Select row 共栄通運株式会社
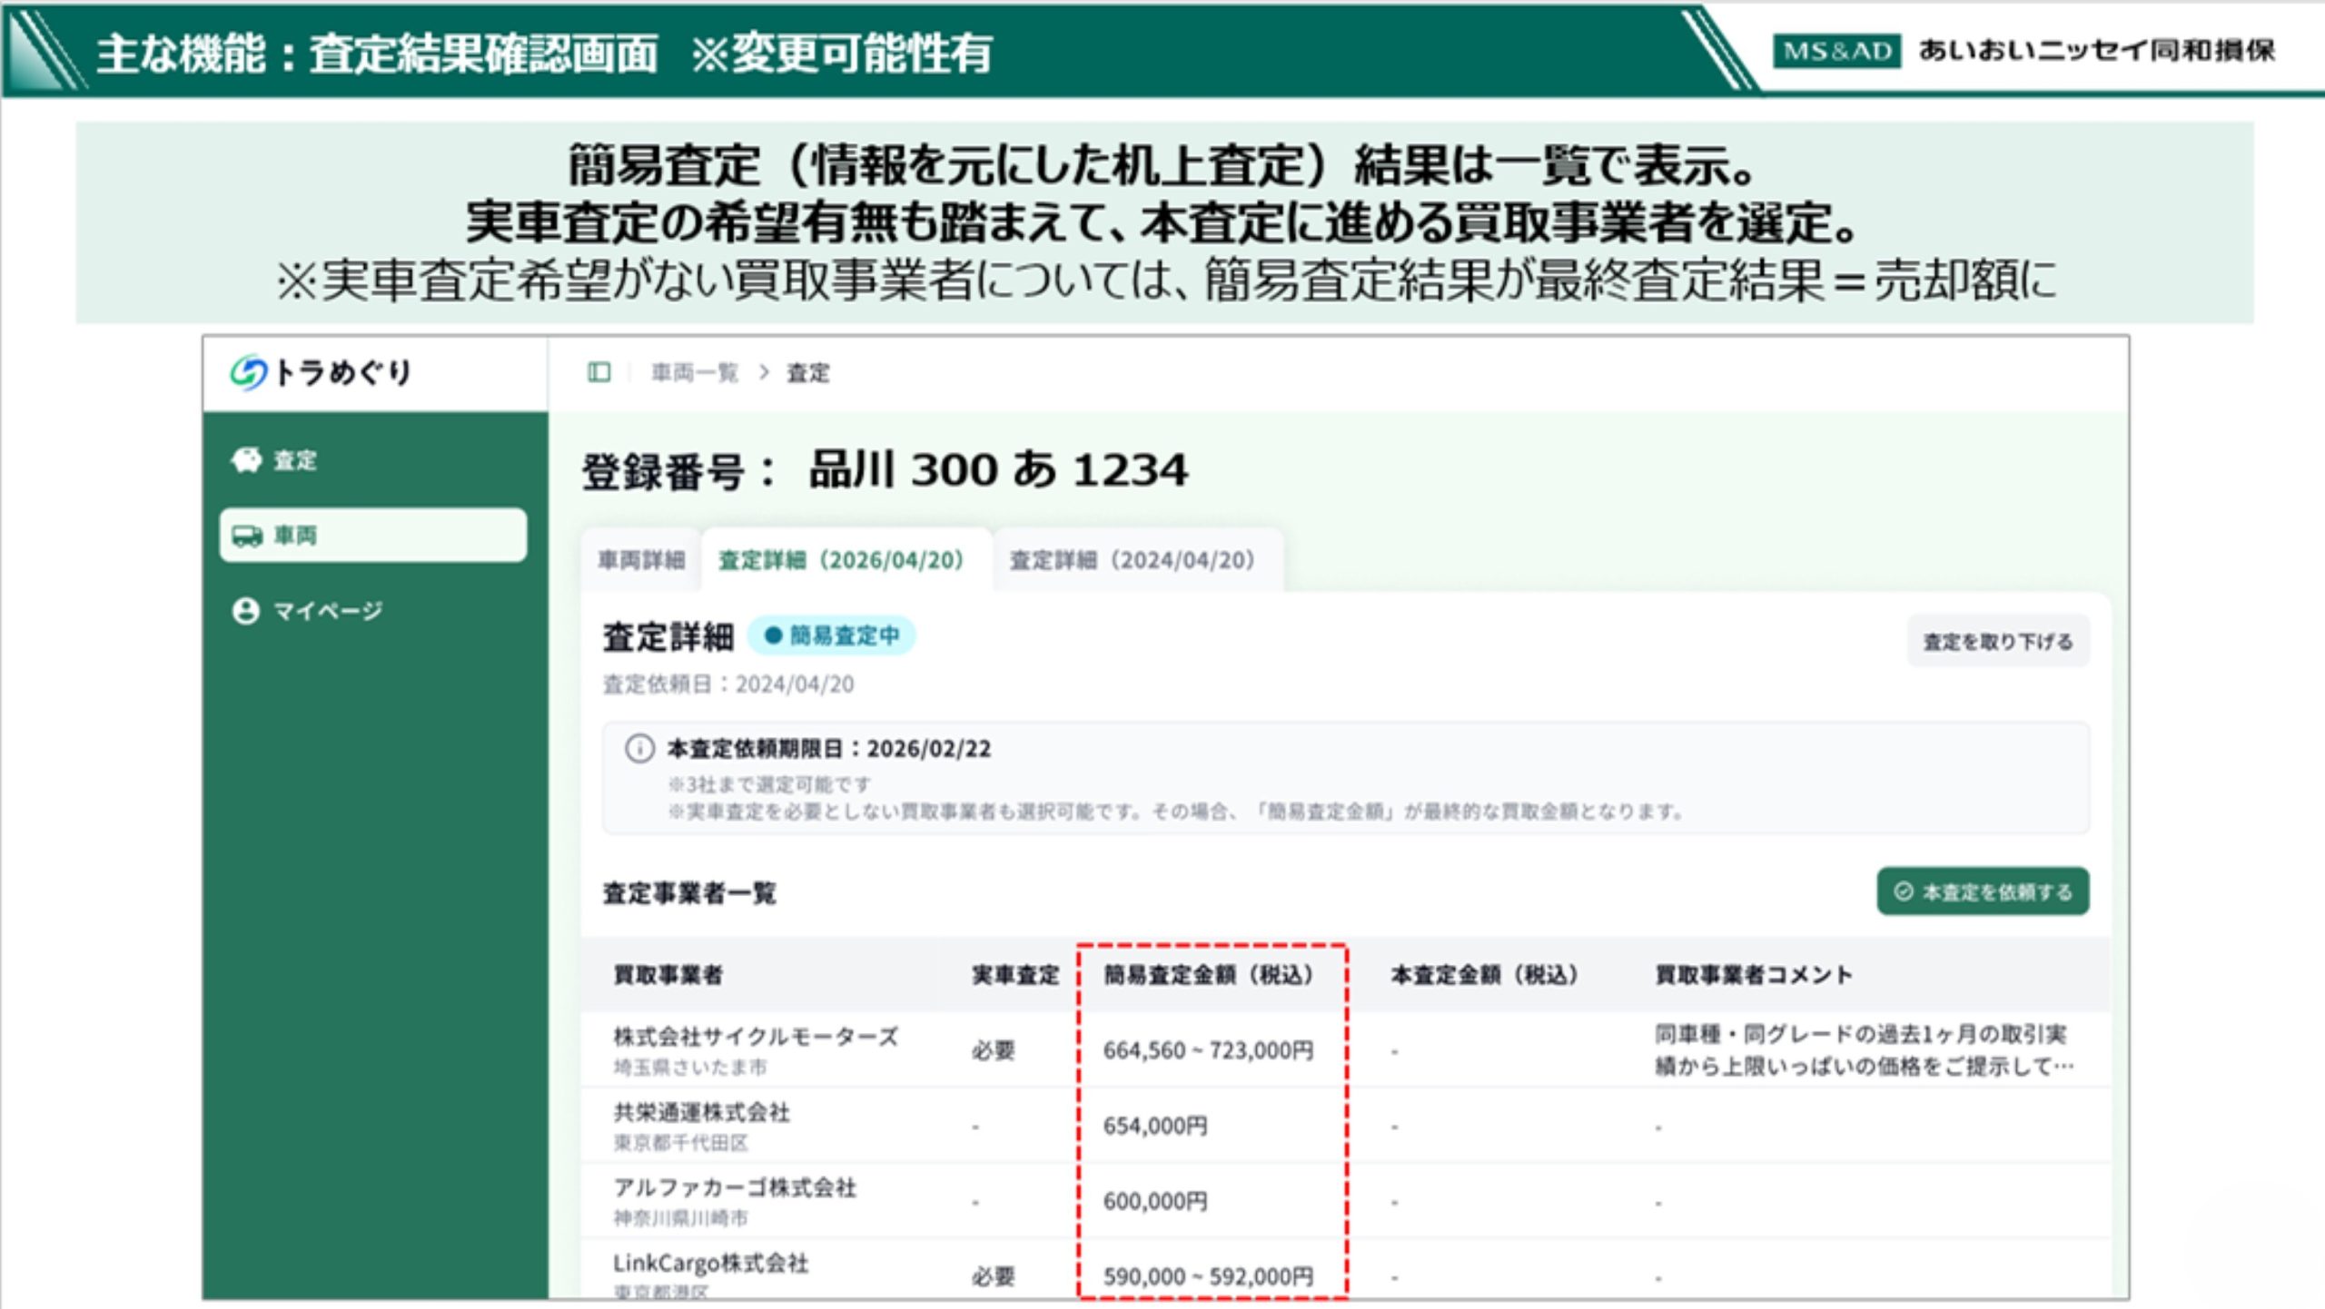 click(x=1345, y=1127)
